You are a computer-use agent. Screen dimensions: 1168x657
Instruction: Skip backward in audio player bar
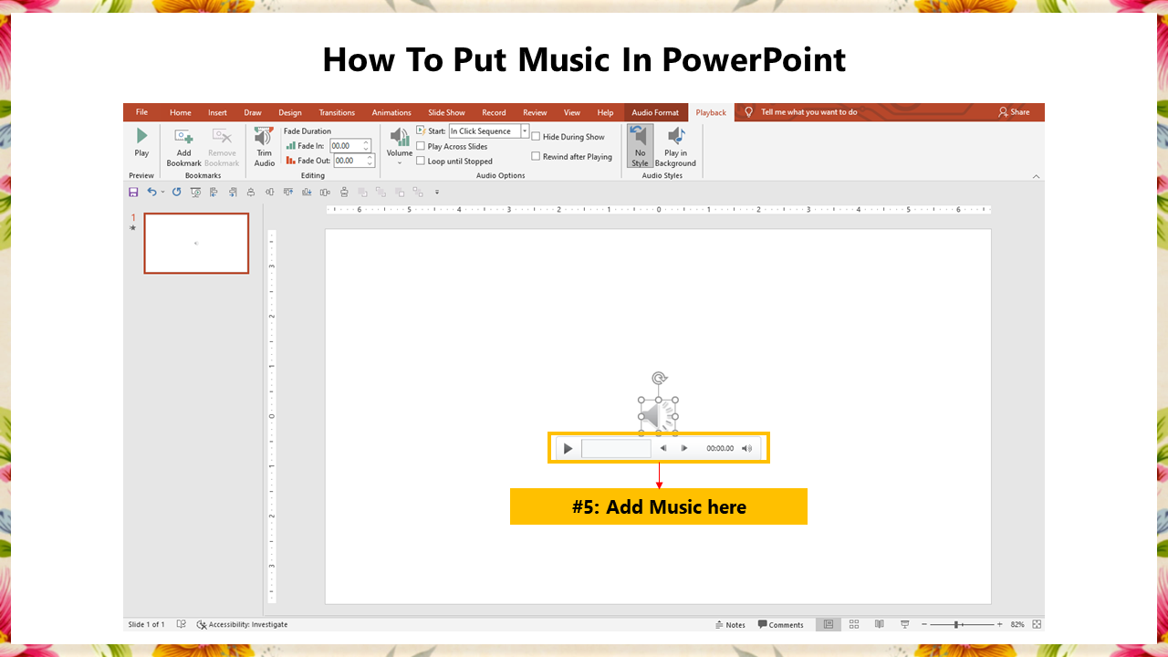click(663, 448)
